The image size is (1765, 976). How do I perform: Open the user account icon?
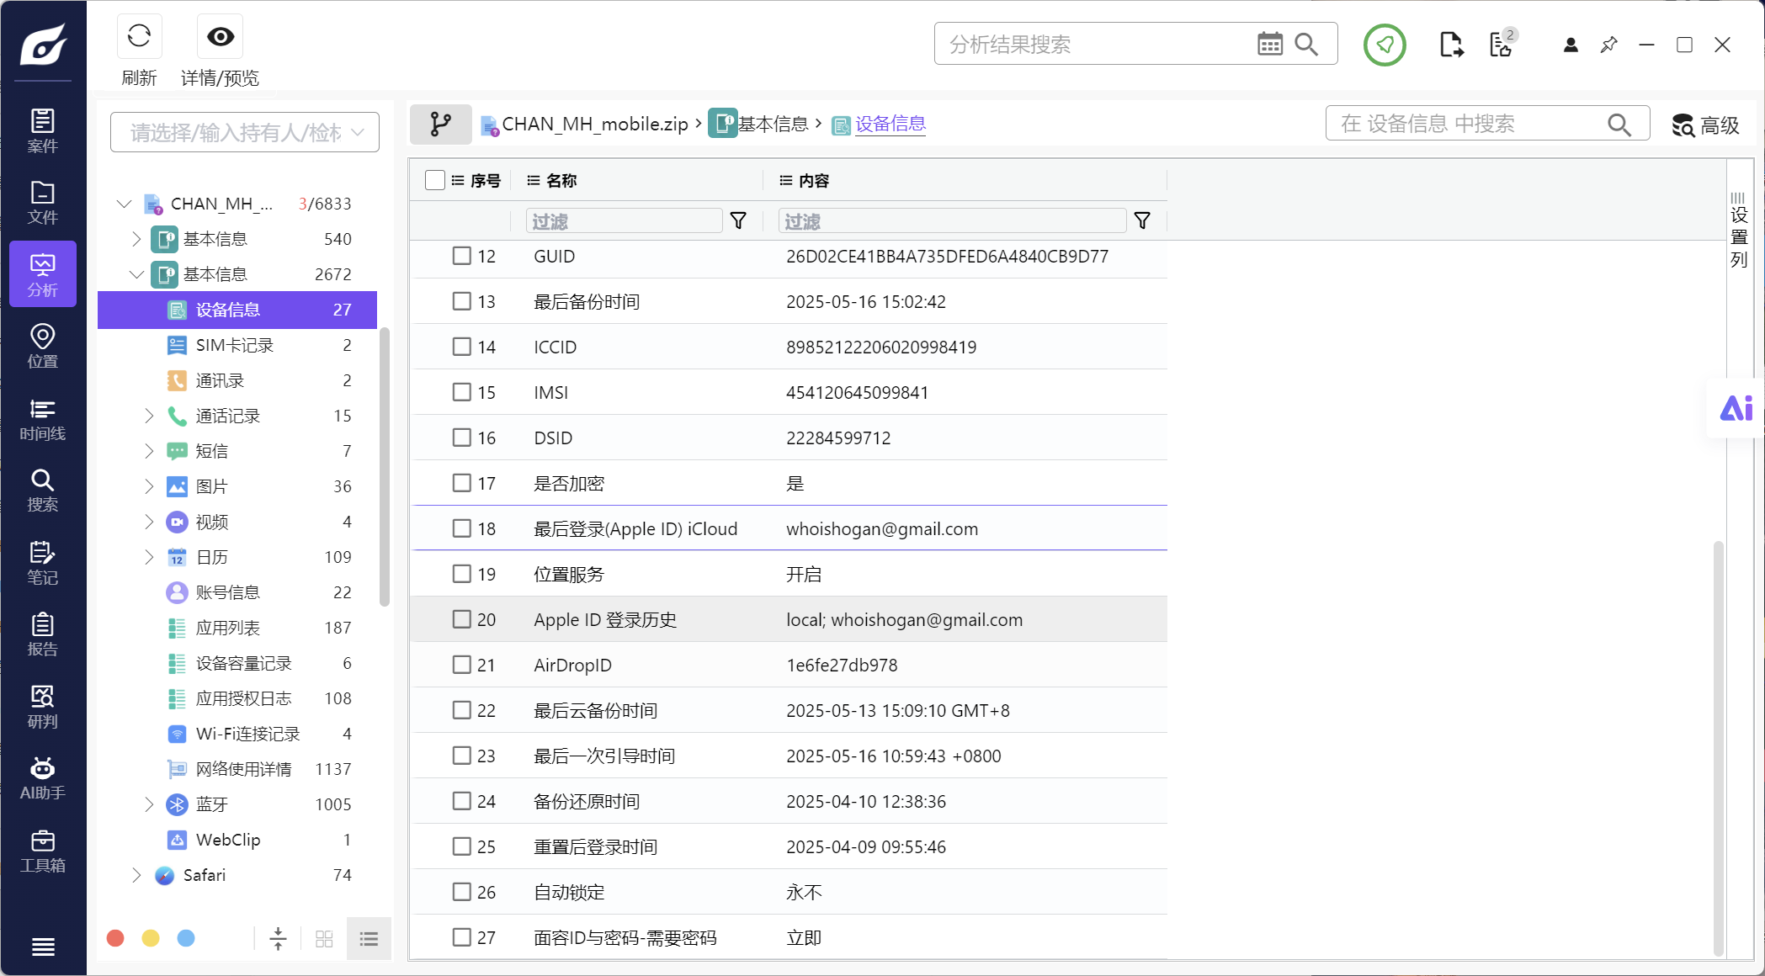[x=1571, y=45]
